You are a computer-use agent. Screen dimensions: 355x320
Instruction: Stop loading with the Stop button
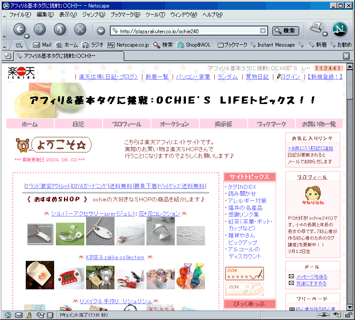pyautogui.click(x=80, y=29)
